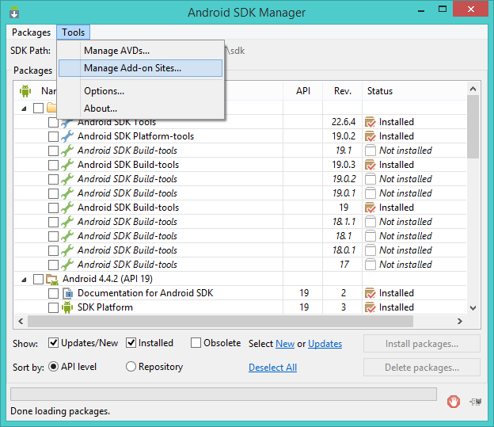Close the Tools menu
494x427 pixels.
pos(74,32)
